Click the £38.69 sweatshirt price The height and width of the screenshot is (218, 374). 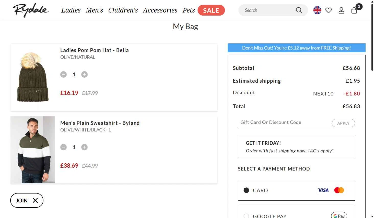[x=69, y=166]
